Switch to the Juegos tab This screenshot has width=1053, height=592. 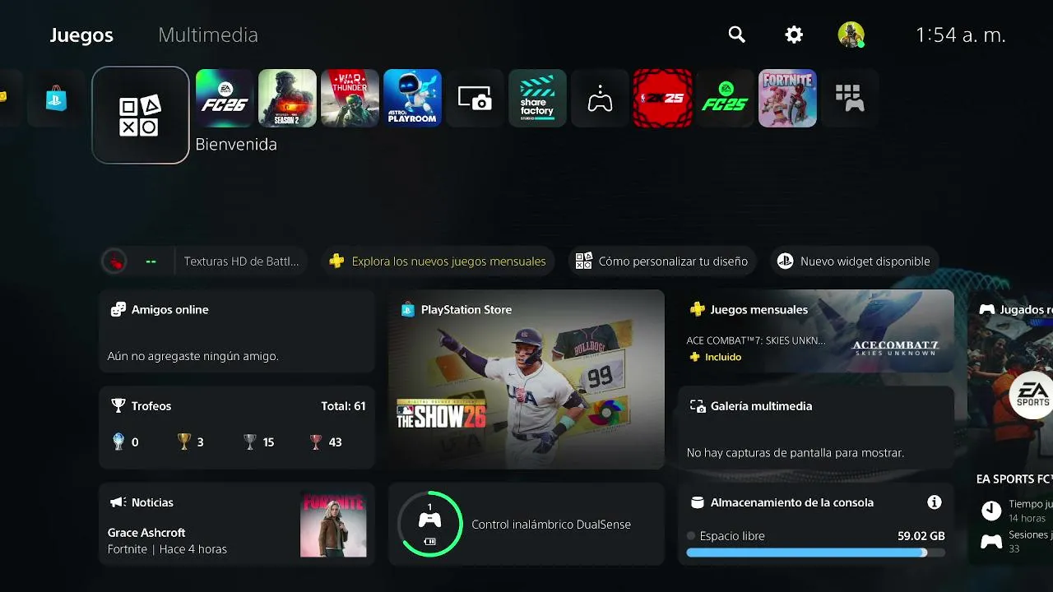[81, 35]
